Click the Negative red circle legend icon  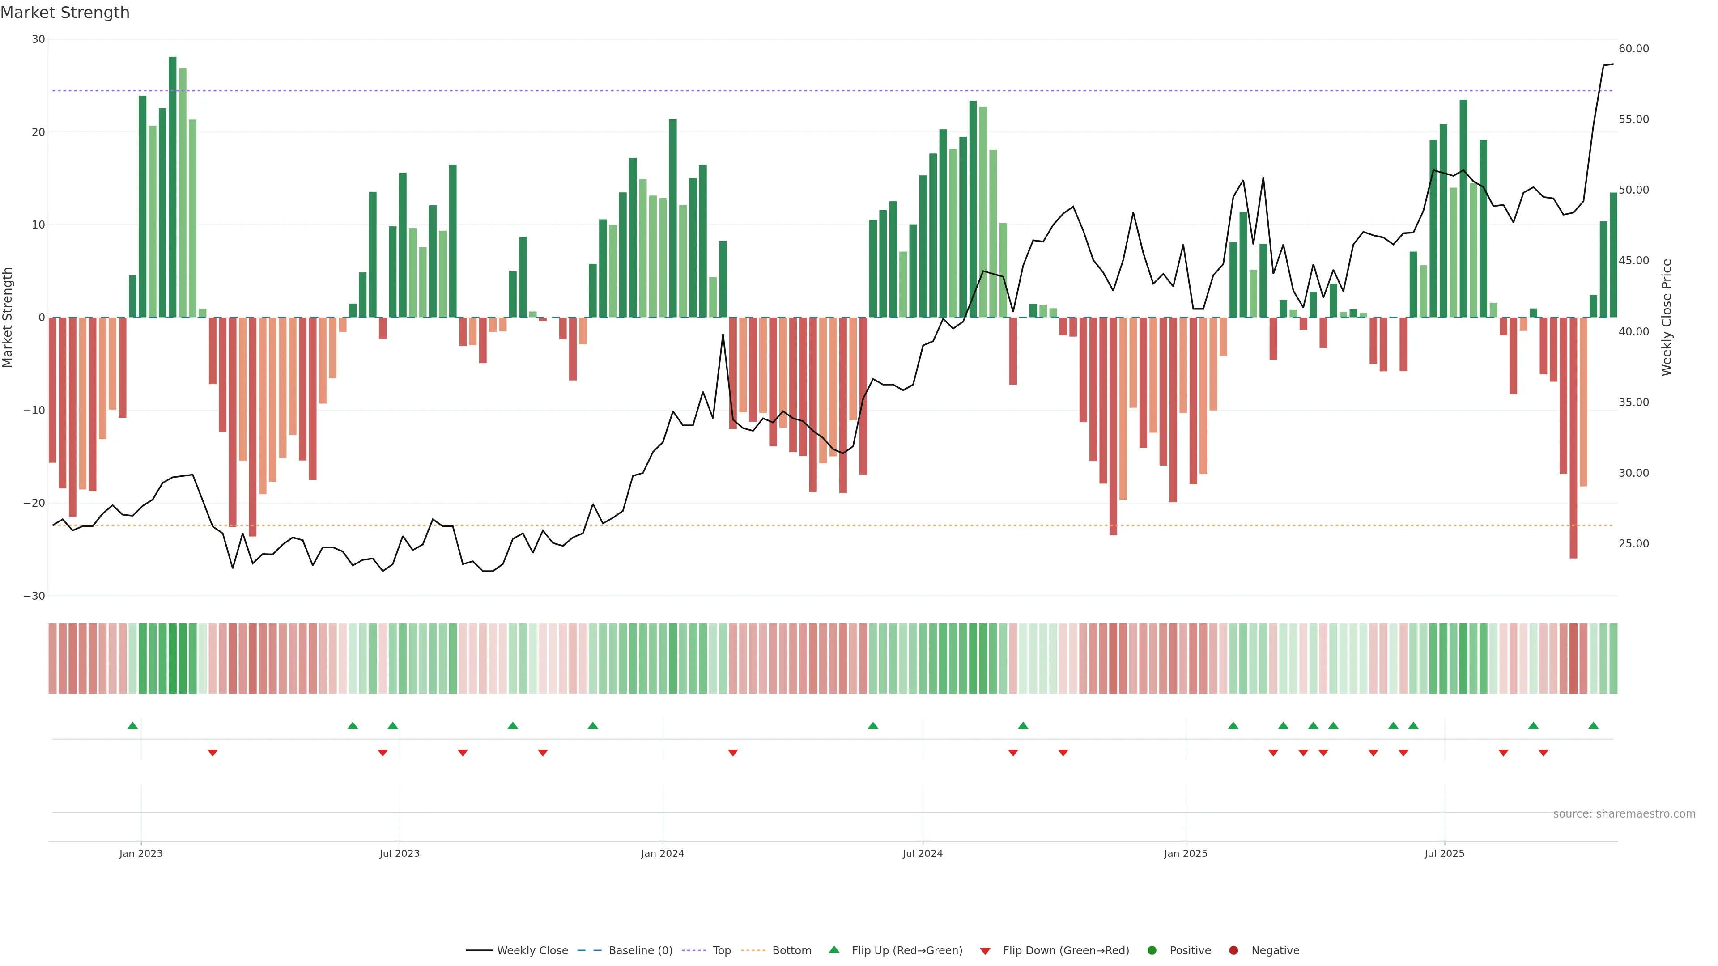click(1233, 950)
